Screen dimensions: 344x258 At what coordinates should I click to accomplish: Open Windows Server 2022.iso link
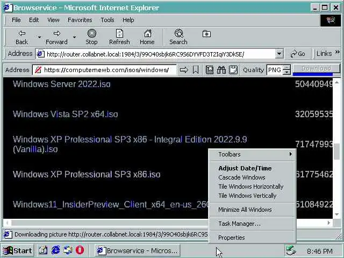pyautogui.click(x=62, y=84)
